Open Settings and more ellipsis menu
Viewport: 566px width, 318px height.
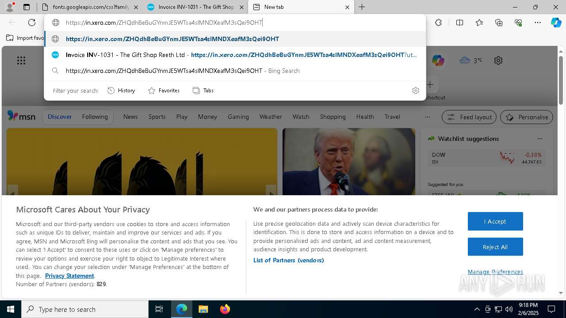538,23
